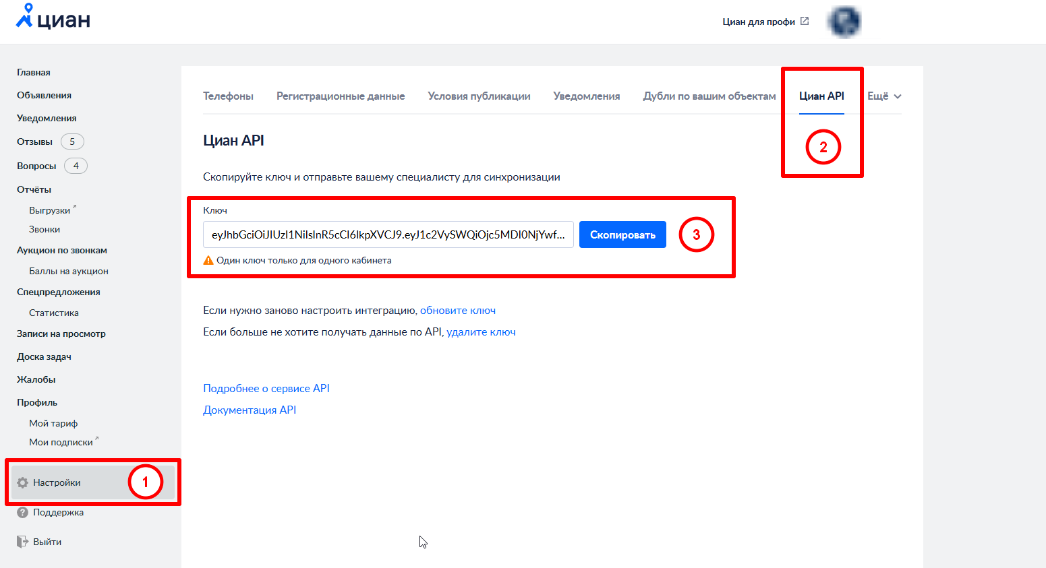Open Доска задач
This screenshot has height=568, width=1046.
(44, 356)
